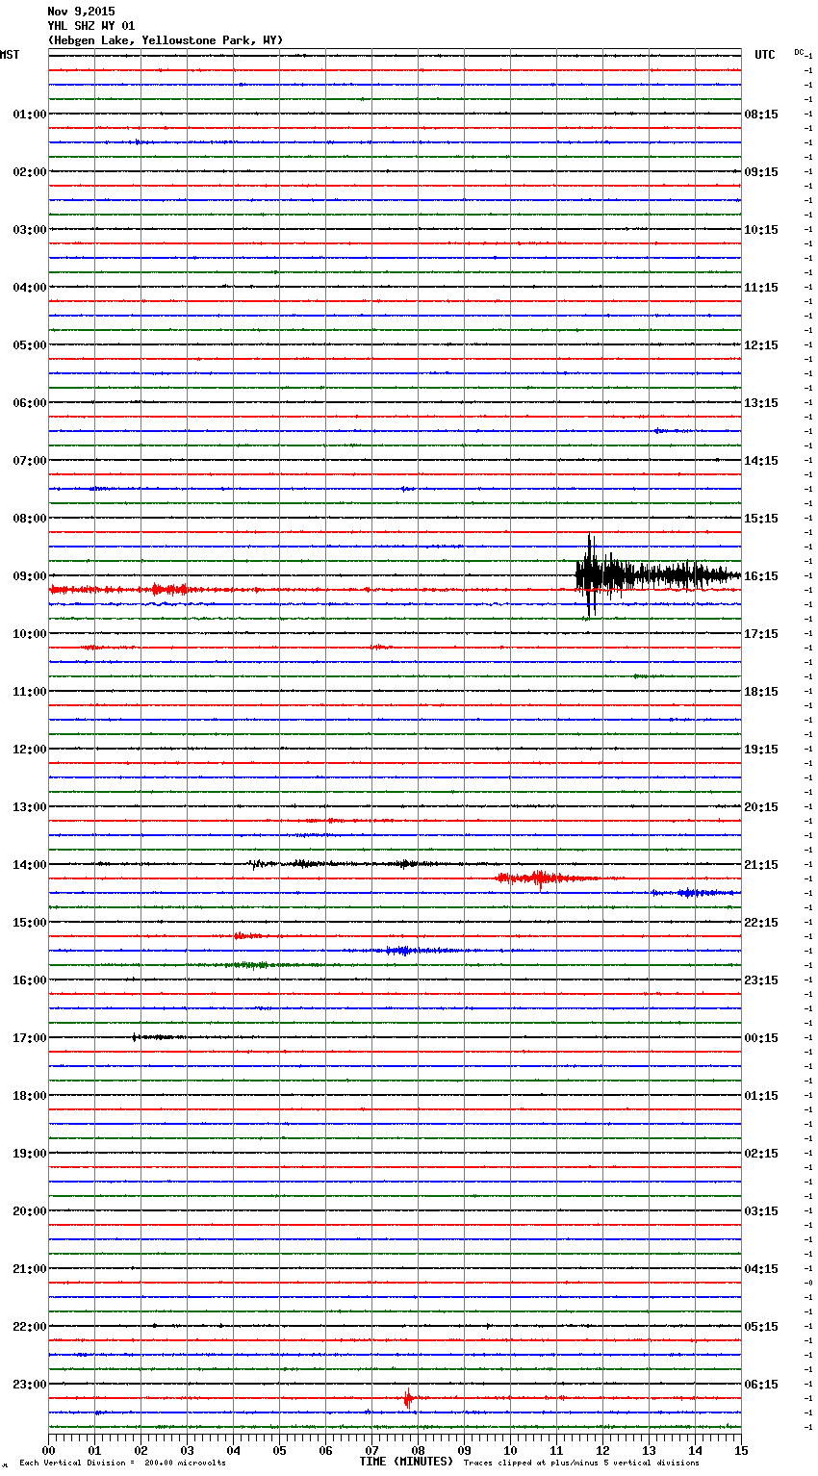Click the "23:15" UTC time label
This screenshot has width=818, height=1476.
click(761, 980)
